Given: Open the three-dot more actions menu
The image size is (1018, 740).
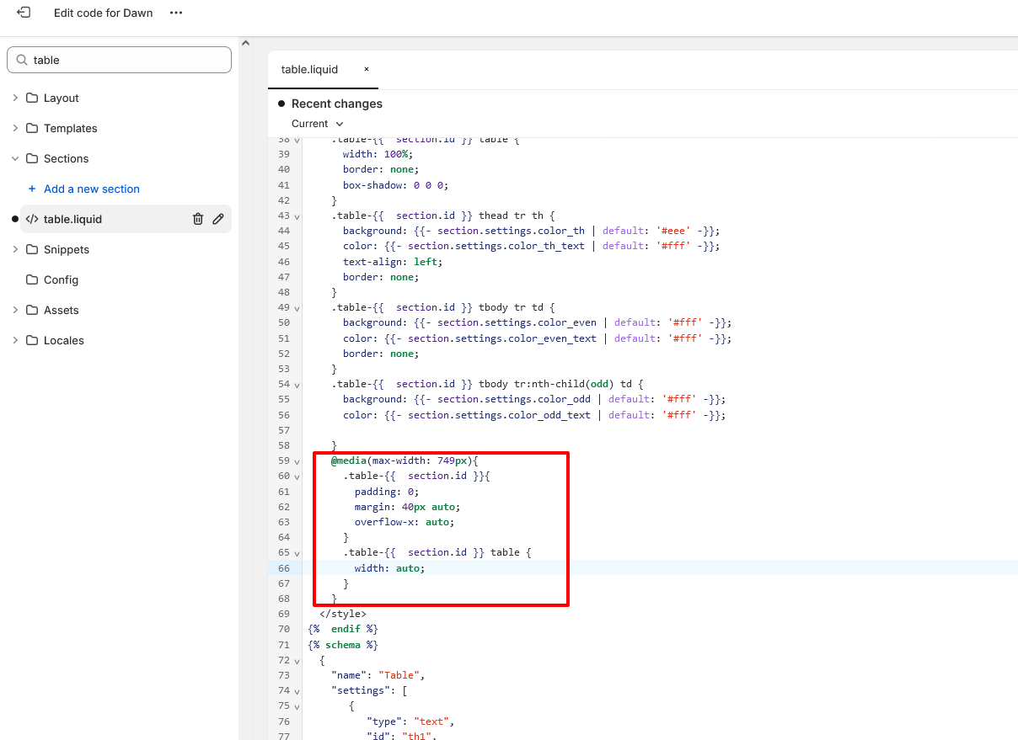Looking at the screenshot, I should pos(175,13).
